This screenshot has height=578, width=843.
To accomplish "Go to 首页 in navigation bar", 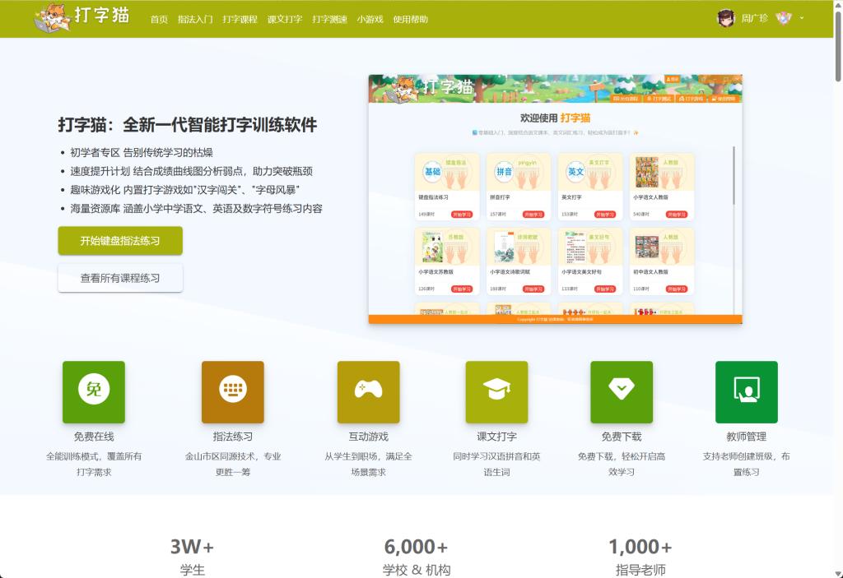I will pos(159,20).
